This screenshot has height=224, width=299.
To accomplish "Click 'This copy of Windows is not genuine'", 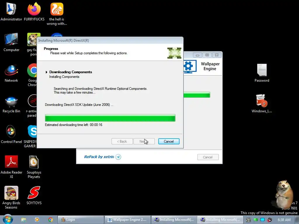I will click(x=269, y=213).
